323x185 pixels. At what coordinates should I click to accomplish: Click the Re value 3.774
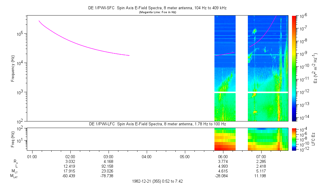click(x=223, y=161)
